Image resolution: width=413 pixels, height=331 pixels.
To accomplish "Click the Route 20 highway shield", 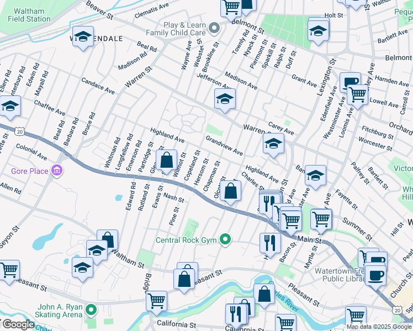I will coord(20,132).
